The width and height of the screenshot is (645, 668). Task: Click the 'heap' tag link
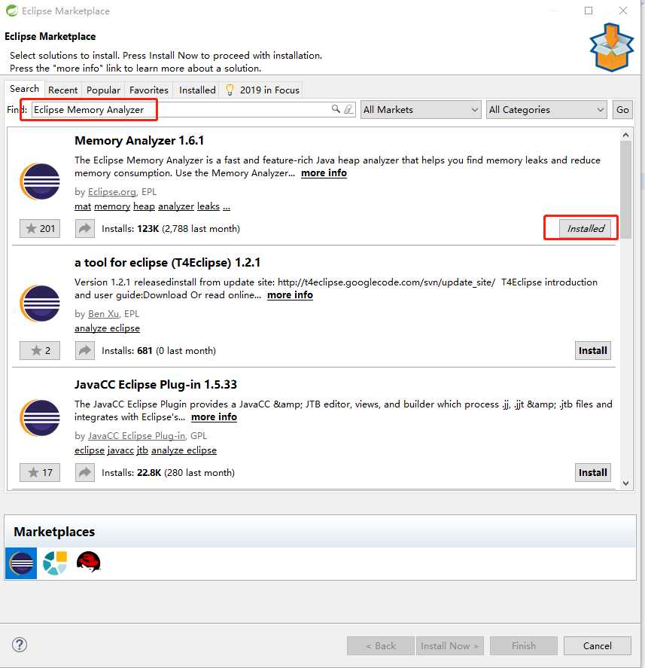click(x=144, y=206)
